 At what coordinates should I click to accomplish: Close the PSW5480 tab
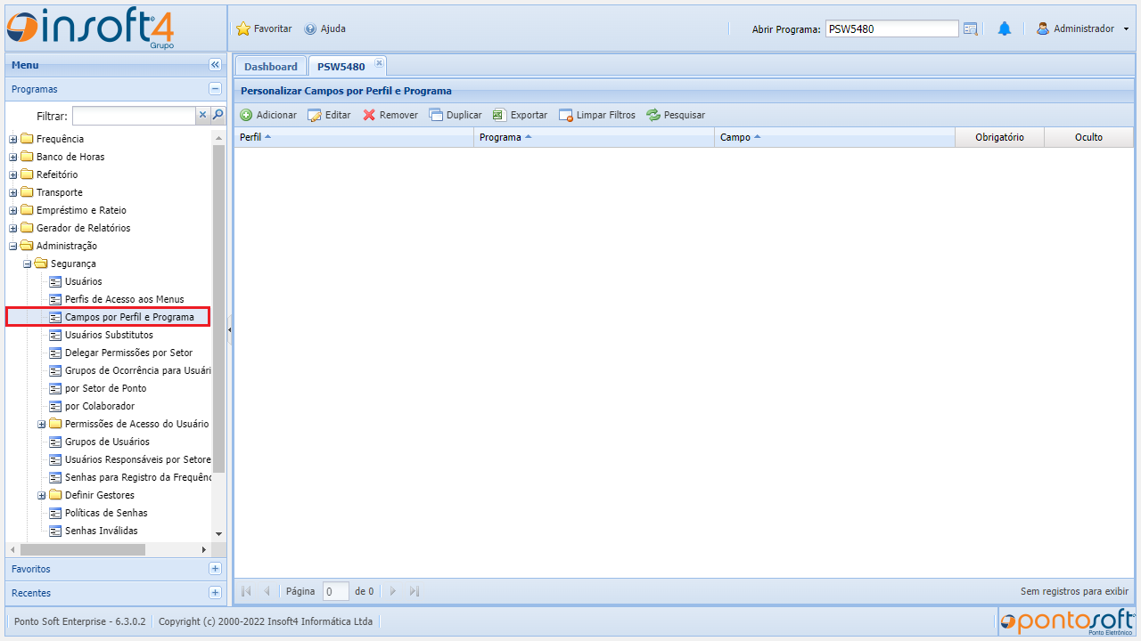(379, 62)
